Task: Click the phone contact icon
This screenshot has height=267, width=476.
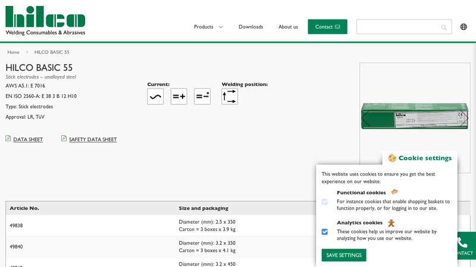Action: pos(462,243)
